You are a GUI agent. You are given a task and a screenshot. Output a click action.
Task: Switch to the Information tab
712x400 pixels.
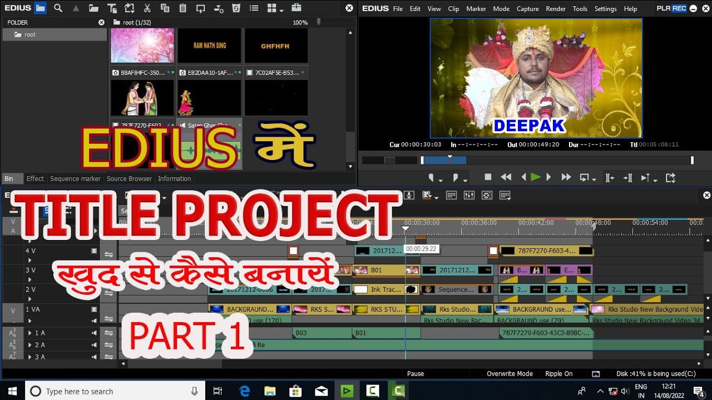174,178
